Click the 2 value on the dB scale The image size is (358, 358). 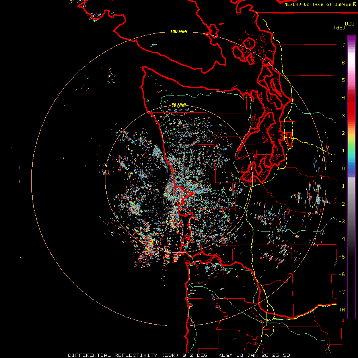(x=343, y=133)
